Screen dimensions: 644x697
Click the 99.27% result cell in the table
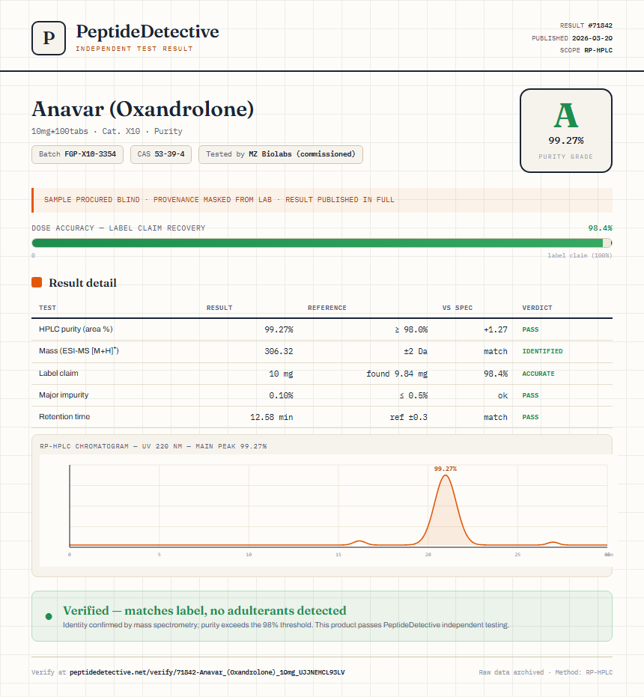(279, 329)
